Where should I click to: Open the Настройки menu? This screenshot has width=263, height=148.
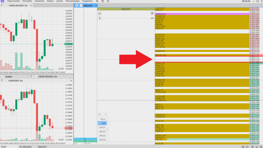pyautogui.click(x=27, y=1)
